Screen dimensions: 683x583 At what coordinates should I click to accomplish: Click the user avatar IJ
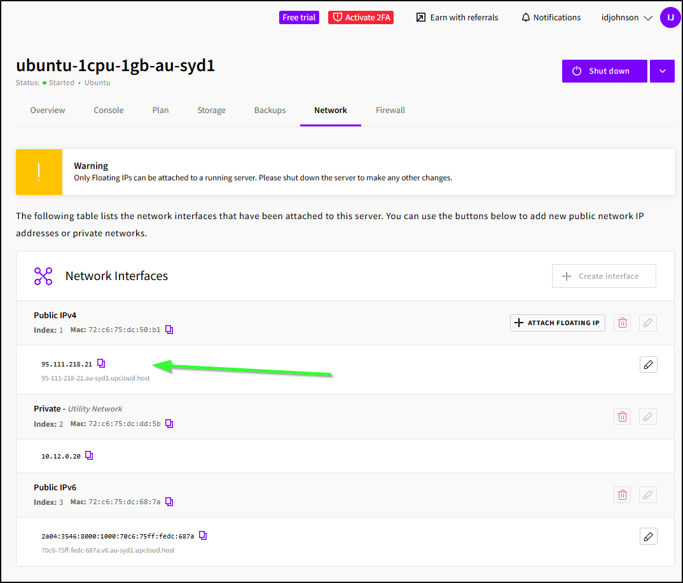(670, 18)
